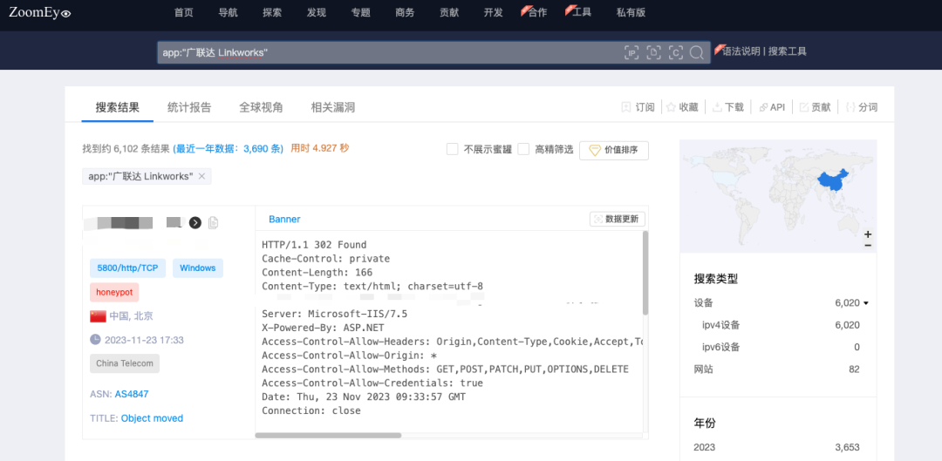The height and width of the screenshot is (461, 942).
Task: Click the banner horizontal scrollbar
Action: (x=328, y=435)
